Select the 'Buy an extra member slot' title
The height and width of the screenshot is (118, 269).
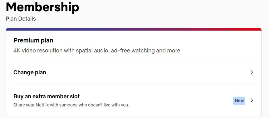coord(46,96)
